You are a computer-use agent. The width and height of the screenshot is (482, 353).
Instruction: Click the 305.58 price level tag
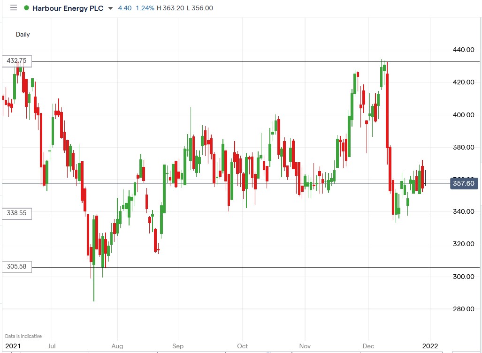coord(17,267)
